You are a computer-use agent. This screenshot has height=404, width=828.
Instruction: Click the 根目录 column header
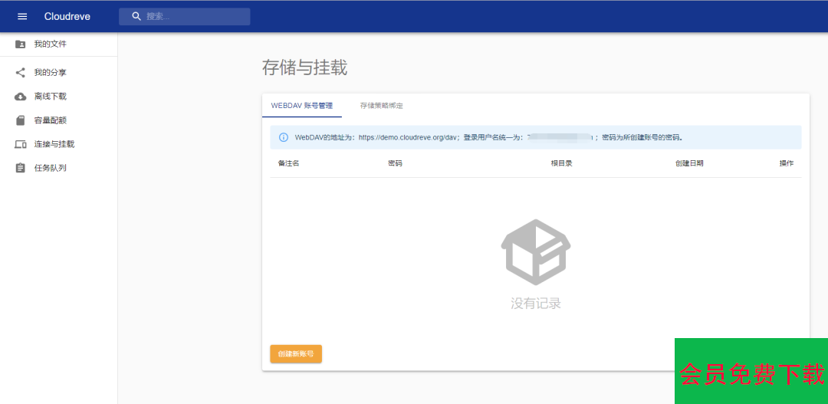pyautogui.click(x=561, y=163)
